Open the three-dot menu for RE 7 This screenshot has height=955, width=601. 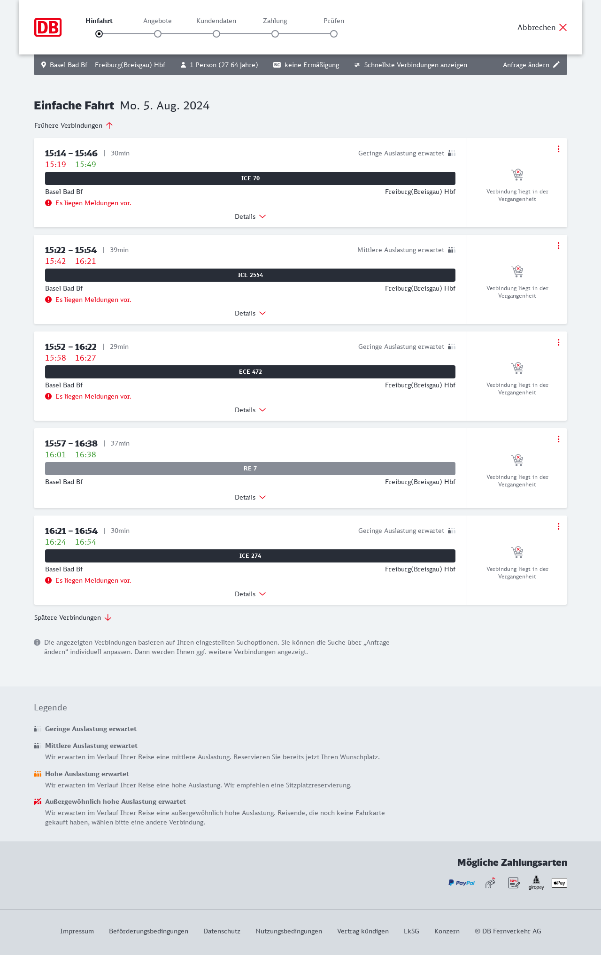(x=558, y=439)
